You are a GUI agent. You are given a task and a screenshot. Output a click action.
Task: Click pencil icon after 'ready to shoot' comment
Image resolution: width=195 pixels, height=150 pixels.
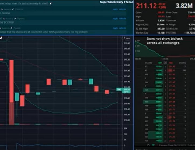pyautogui.click(x=51, y=3)
